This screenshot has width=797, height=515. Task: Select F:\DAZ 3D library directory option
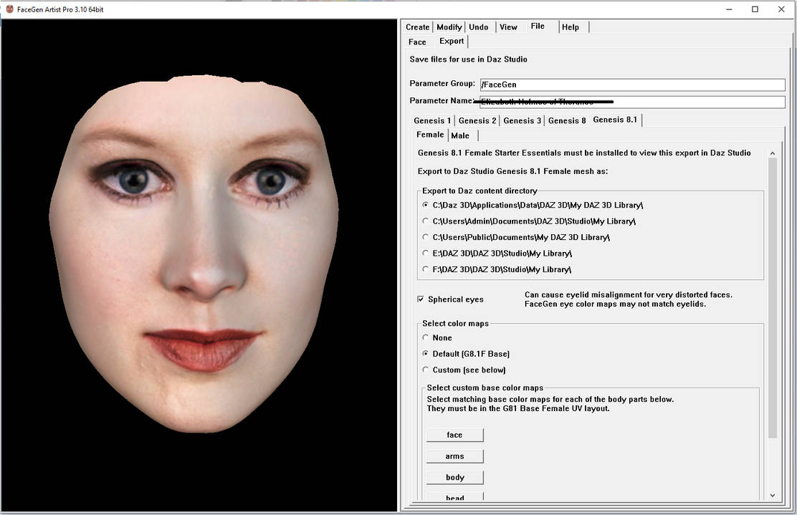pyautogui.click(x=497, y=270)
